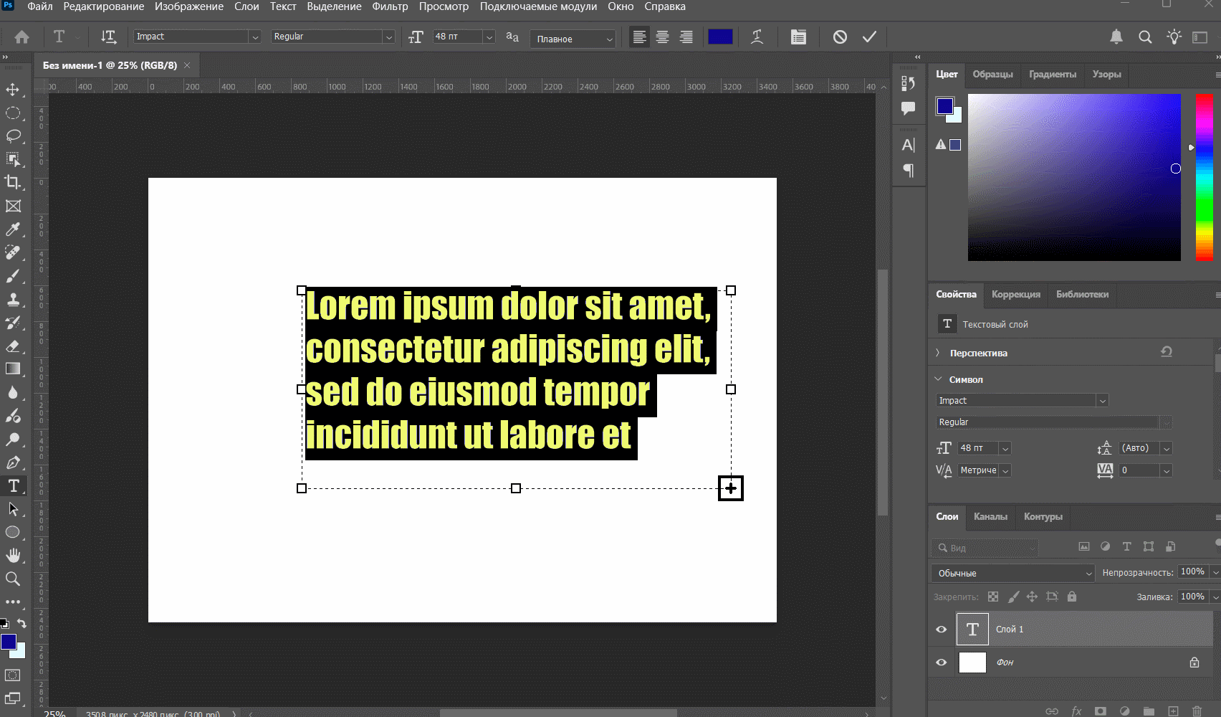Toggle lock all on layer
Viewport: 1221px width, 717px height.
click(x=1072, y=597)
